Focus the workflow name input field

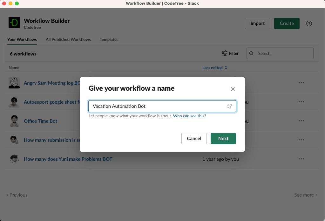(162, 106)
